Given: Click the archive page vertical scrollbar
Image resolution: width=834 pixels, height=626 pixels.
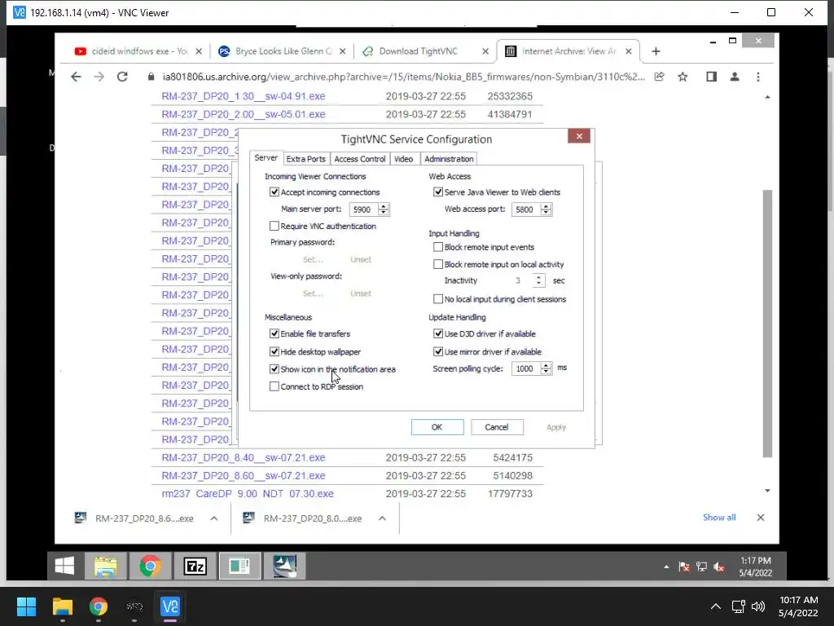Looking at the screenshot, I should click(767, 323).
